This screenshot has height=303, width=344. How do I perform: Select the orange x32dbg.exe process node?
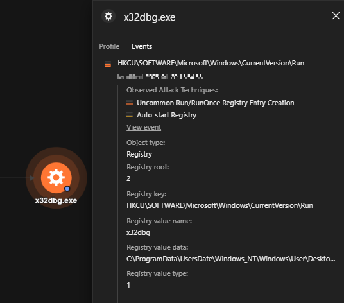coord(56,178)
